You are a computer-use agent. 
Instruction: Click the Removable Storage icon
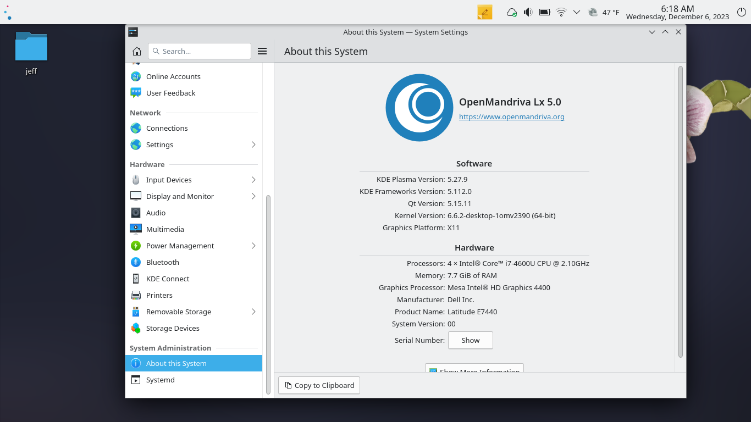coord(136,312)
